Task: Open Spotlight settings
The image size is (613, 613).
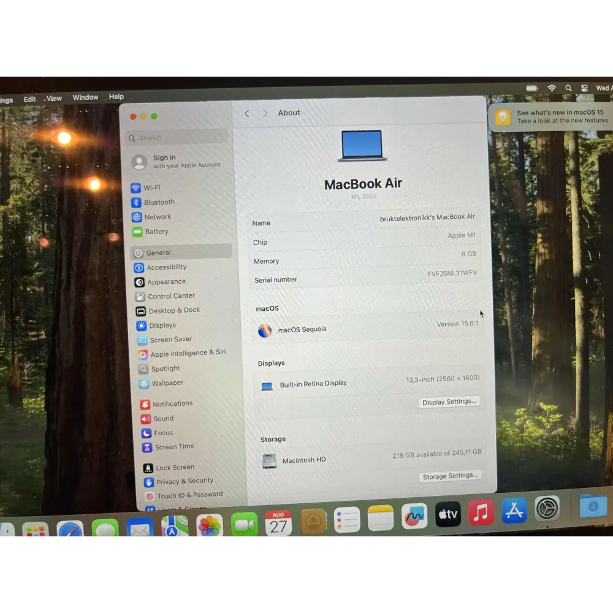Action: 159,368
